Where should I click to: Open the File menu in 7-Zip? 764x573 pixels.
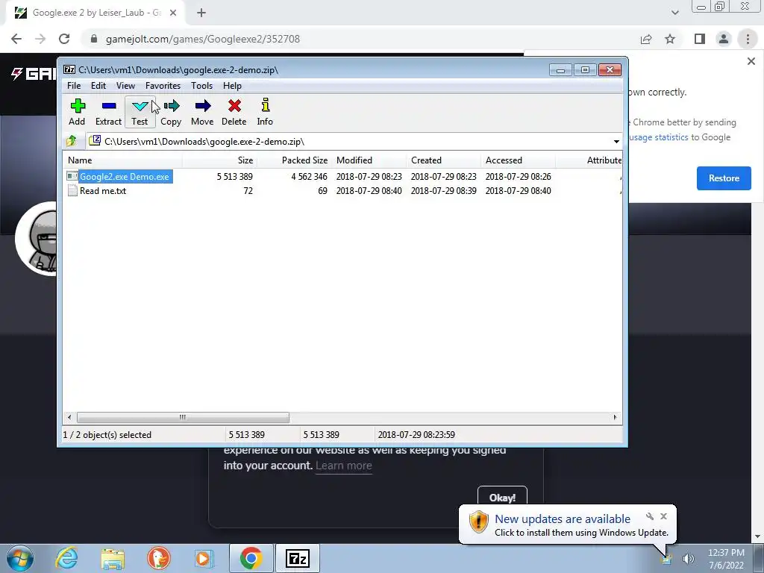(x=74, y=86)
